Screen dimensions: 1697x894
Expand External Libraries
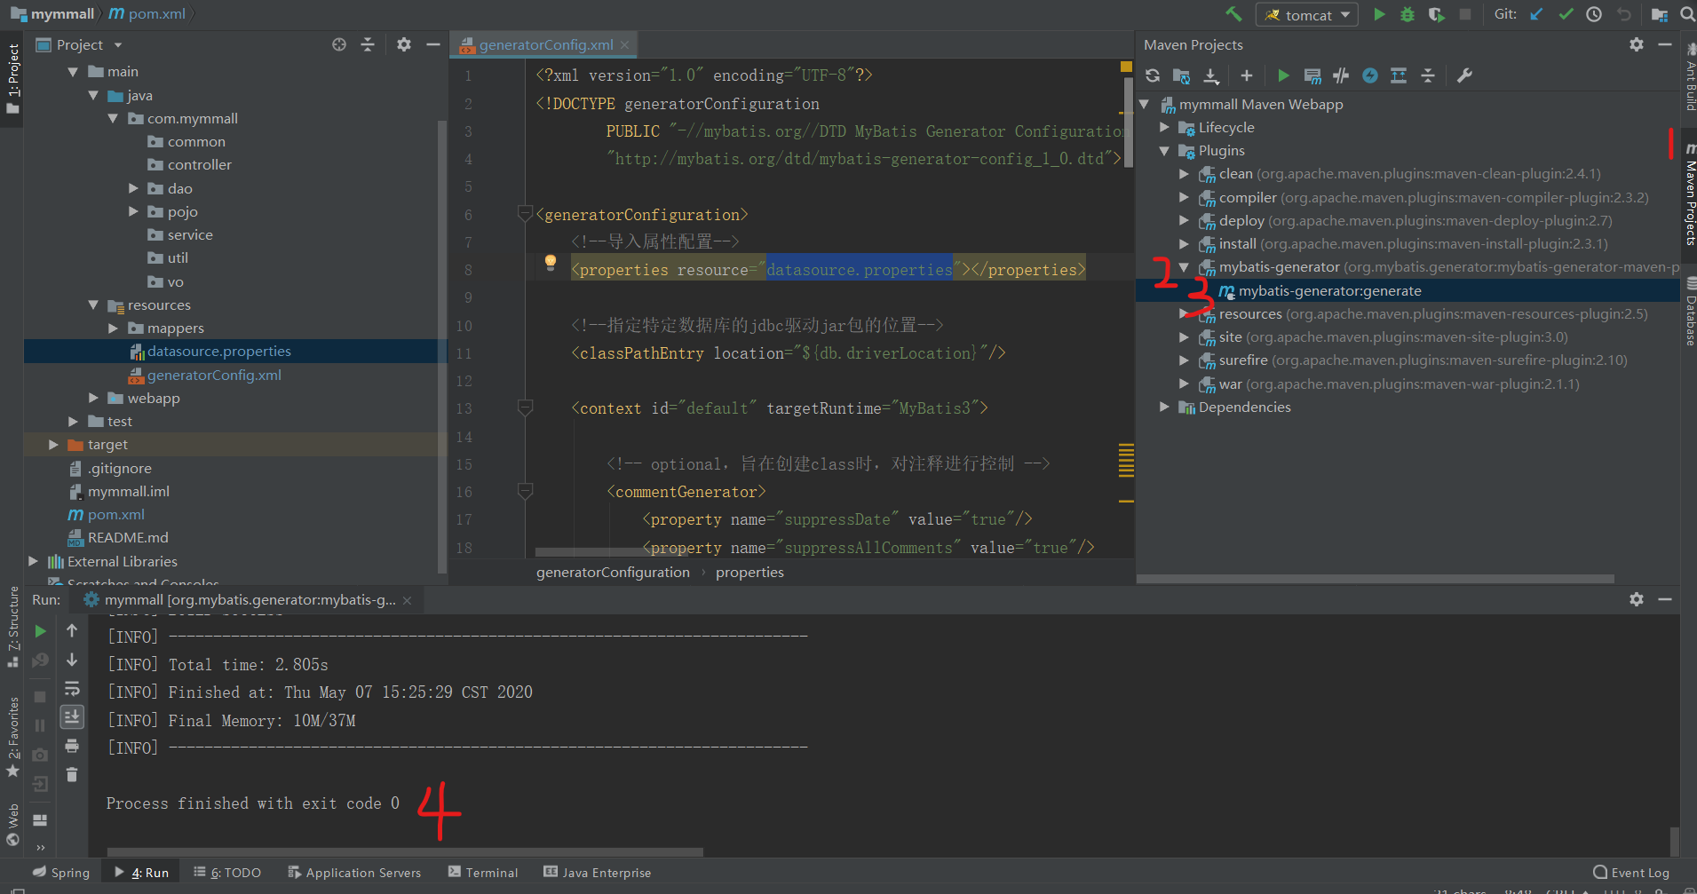tap(33, 561)
